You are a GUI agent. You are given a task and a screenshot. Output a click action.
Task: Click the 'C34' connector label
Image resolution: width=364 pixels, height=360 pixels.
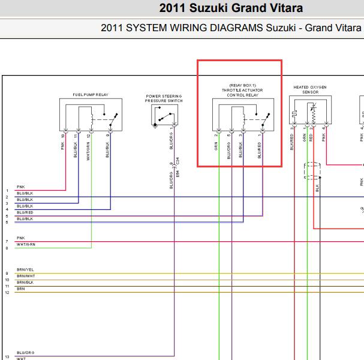click(178, 161)
